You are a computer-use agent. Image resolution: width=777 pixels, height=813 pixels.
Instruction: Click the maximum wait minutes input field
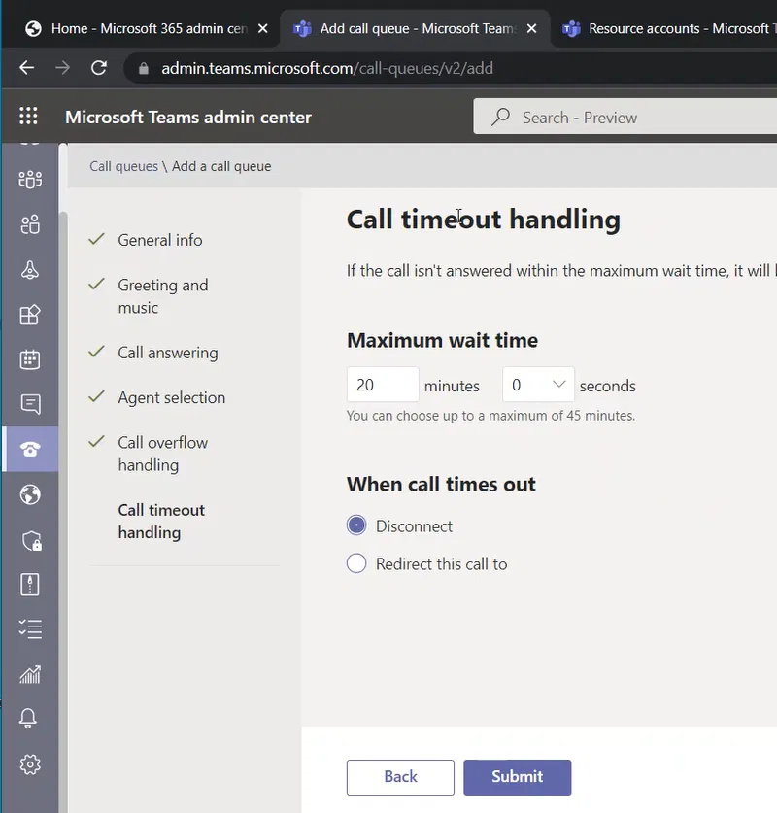click(x=382, y=385)
